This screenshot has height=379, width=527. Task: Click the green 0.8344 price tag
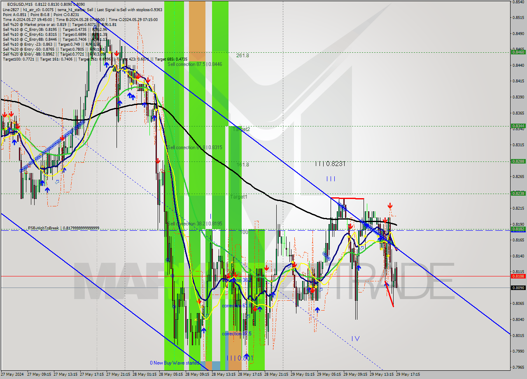518,126
